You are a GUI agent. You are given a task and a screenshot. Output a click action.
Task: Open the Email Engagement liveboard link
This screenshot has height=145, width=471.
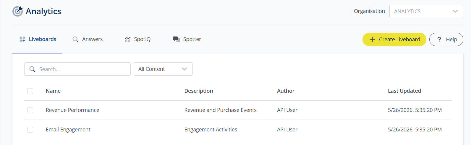coord(68,130)
